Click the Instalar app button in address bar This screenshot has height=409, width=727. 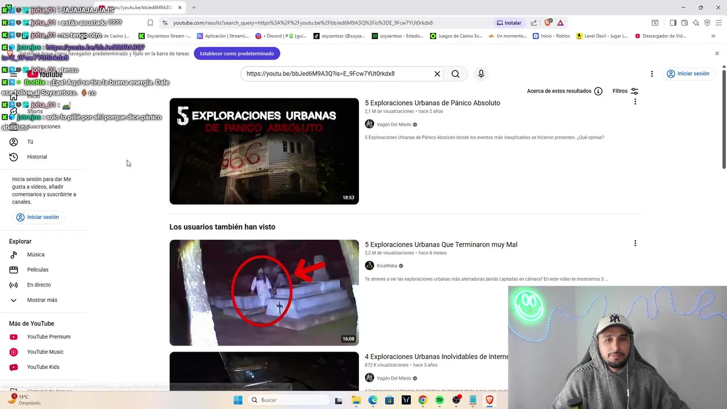coord(509,23)
